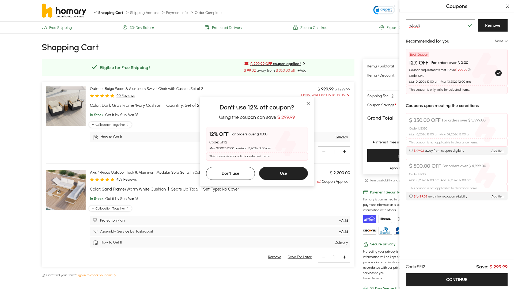The image size is (514, 289).
Task: Click the Homary logo icon
Action: tap(47, 11)
